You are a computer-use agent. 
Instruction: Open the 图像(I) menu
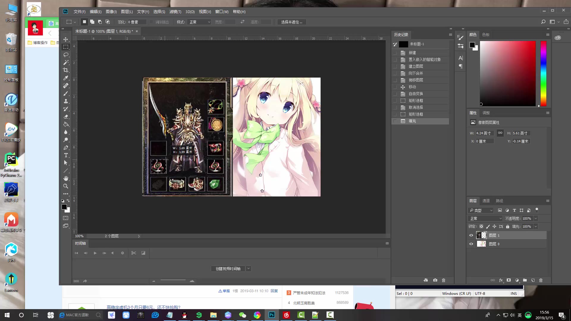[x=111, y=12]
